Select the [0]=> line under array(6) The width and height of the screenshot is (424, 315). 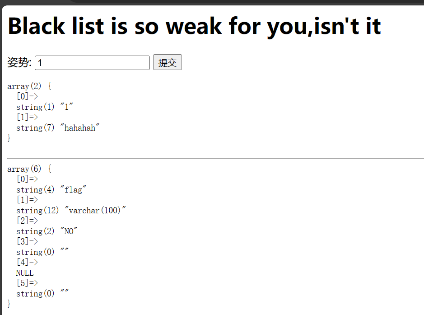(27, 179)
